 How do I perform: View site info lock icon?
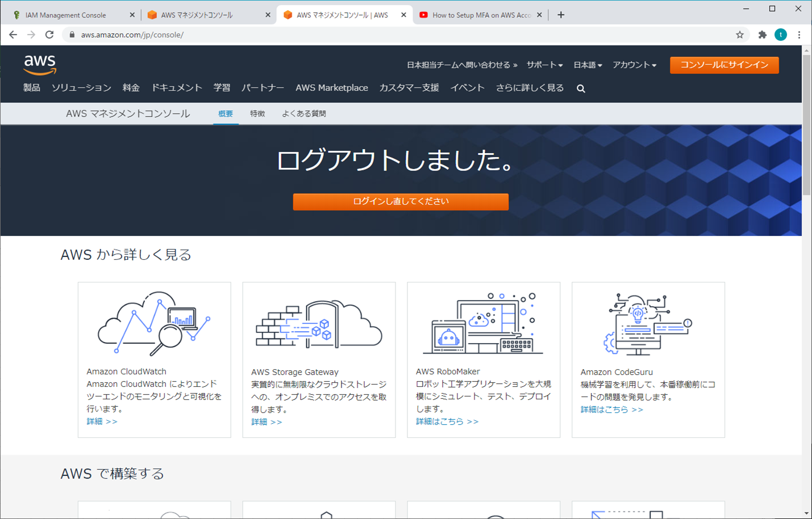(72, 35)
